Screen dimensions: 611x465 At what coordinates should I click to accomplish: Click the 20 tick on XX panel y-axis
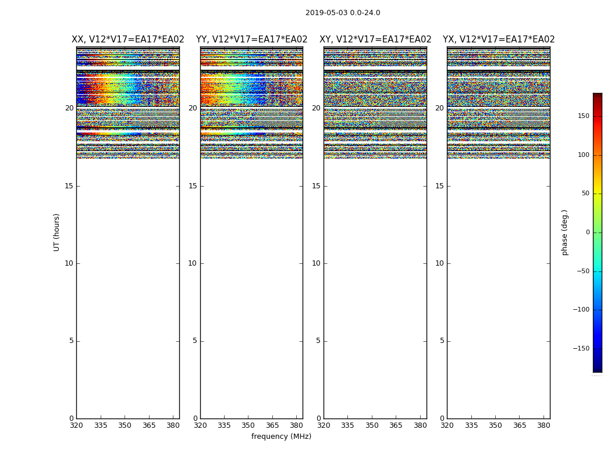pyautogui.click(x=69, y=108)
